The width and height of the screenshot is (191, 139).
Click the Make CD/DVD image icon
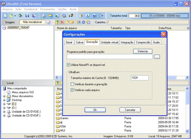pos(44,16)
